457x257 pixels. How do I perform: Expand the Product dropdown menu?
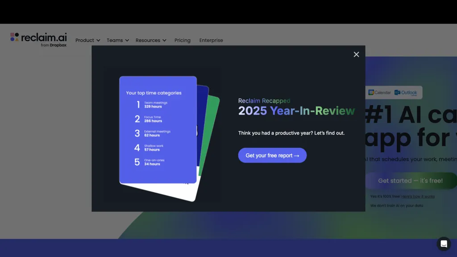pos(88,40)
